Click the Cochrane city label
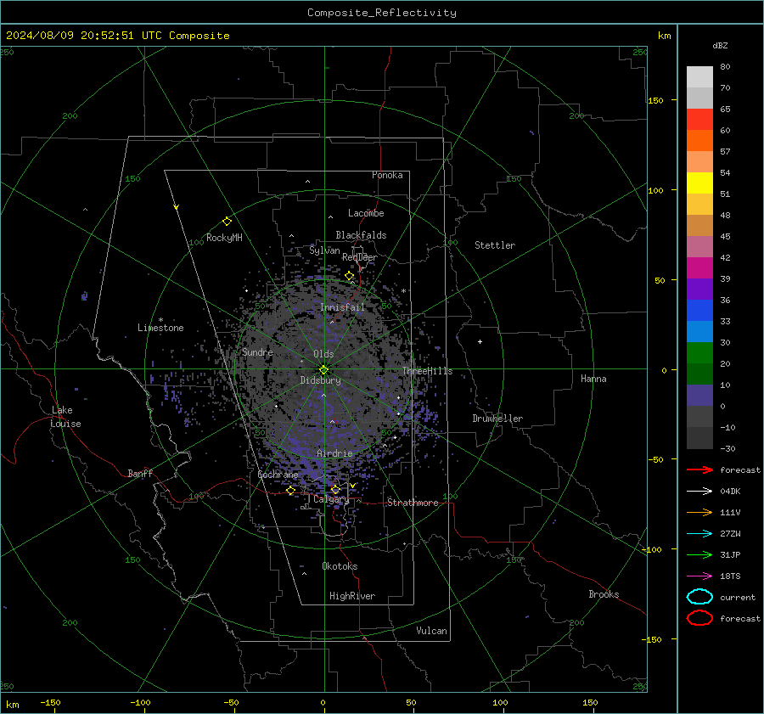The width and height of the screenshot is (764, 714). pos(278,475)
